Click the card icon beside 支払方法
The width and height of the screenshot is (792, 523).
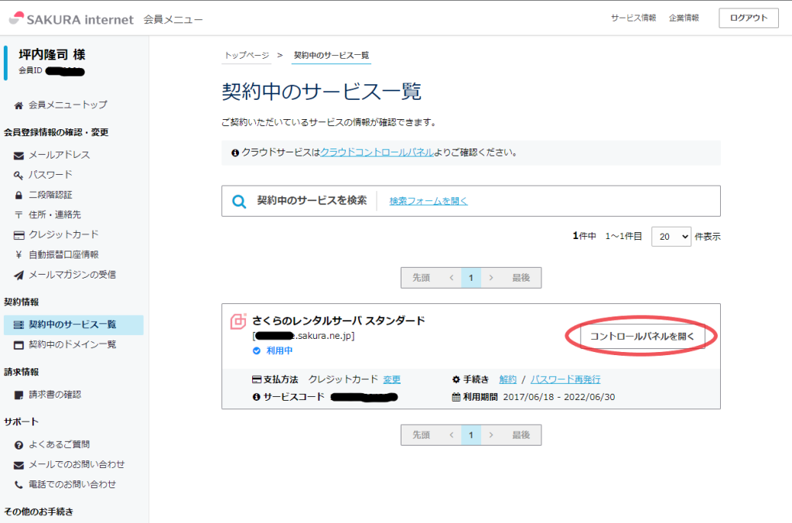(x=257, y=380)
